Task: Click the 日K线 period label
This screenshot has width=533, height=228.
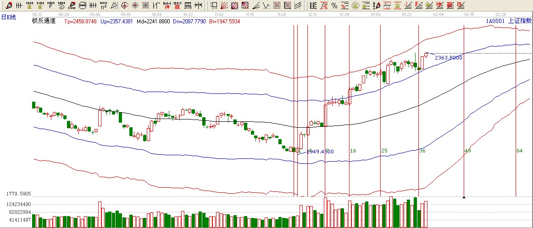Action: tap(9, 17)
